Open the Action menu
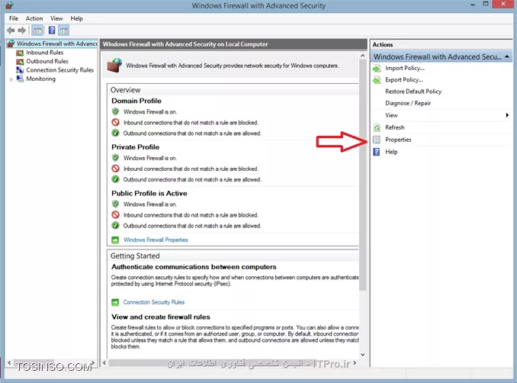517x383 pixels. click(x=34, y=18)
